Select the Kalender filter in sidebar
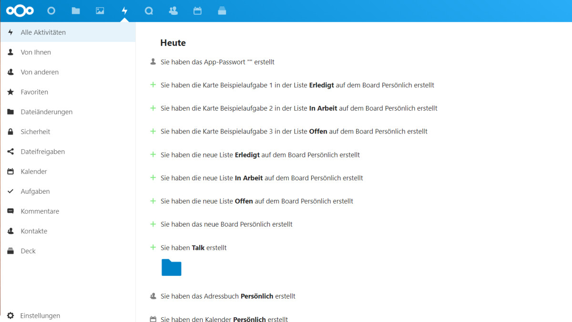The image size is (572, 322). (x=68, y=172)
